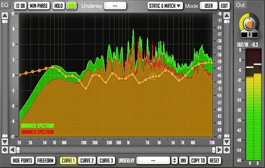
Task: Switch to the CURVE 3 tab
Action: click(x=106, y=160)
